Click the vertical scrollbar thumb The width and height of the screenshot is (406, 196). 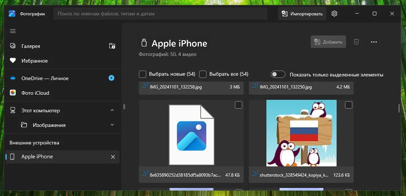pyautogui.click(x=399, y=108)
